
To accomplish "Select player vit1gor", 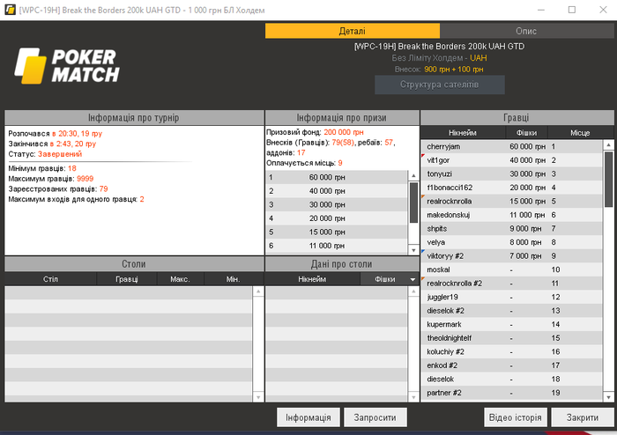I will 511,160.
